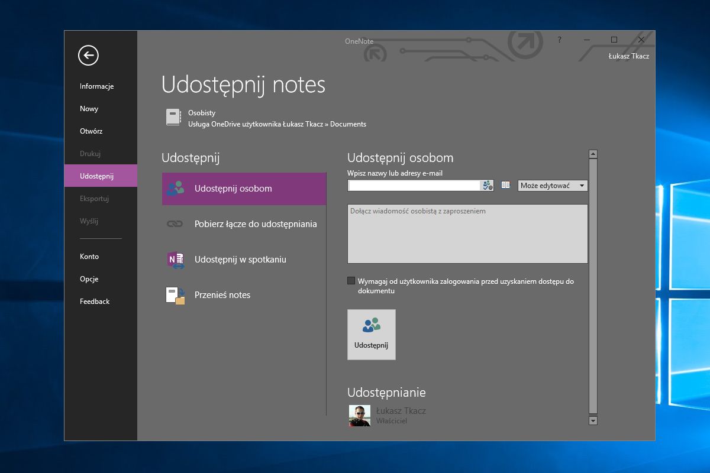Click the large Udostępnij share button
This screenshot has height=473, width=710.
(371, 335)
